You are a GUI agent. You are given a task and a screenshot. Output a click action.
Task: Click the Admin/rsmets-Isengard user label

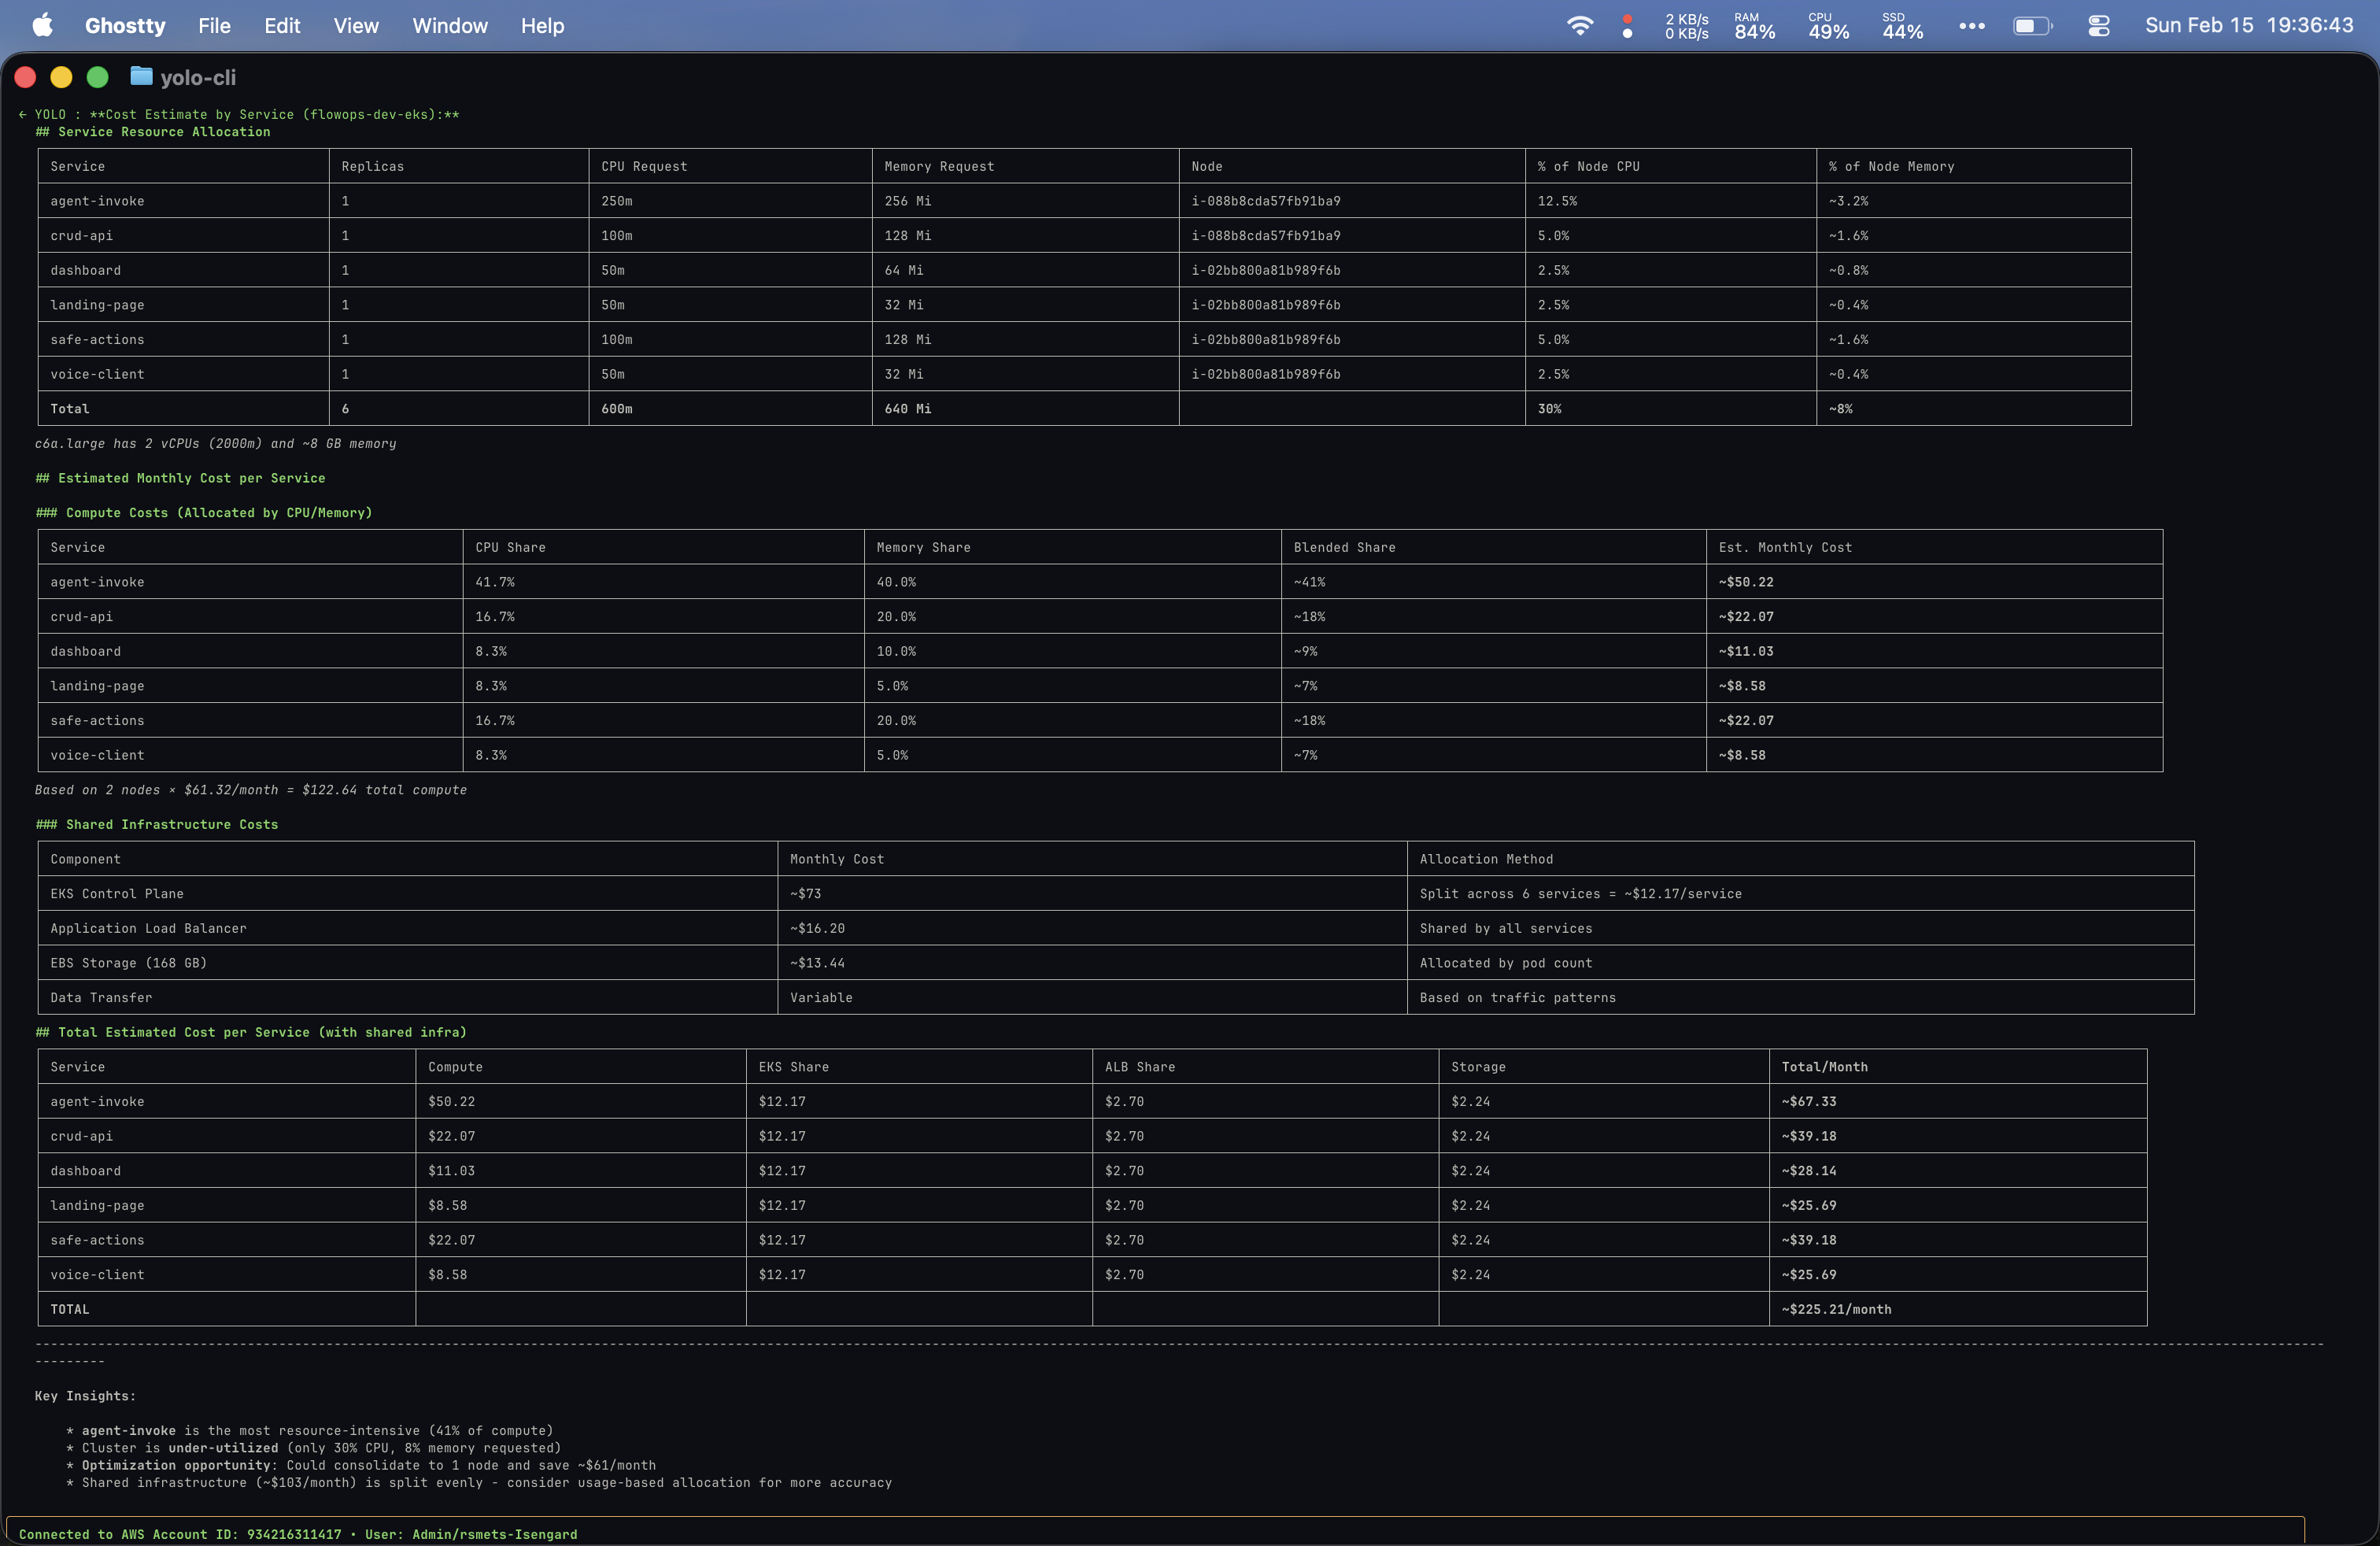coord(495,1534)
